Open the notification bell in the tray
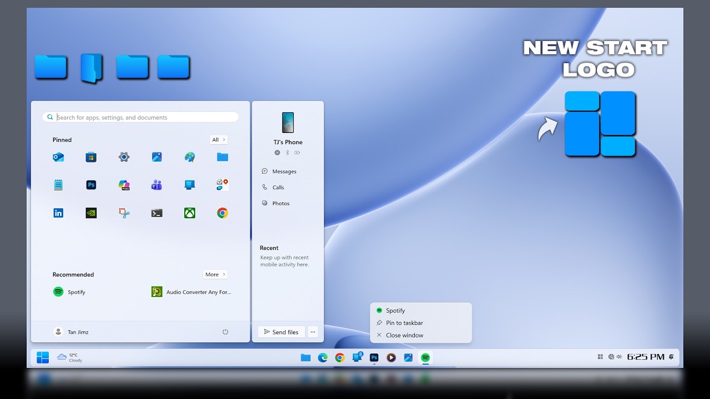710x399 pixels. [672, 357]
